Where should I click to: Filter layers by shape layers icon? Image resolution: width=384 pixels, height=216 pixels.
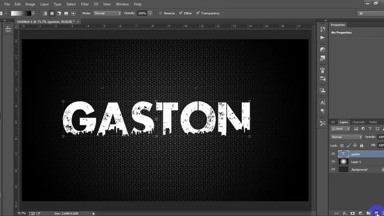point(377,129)
